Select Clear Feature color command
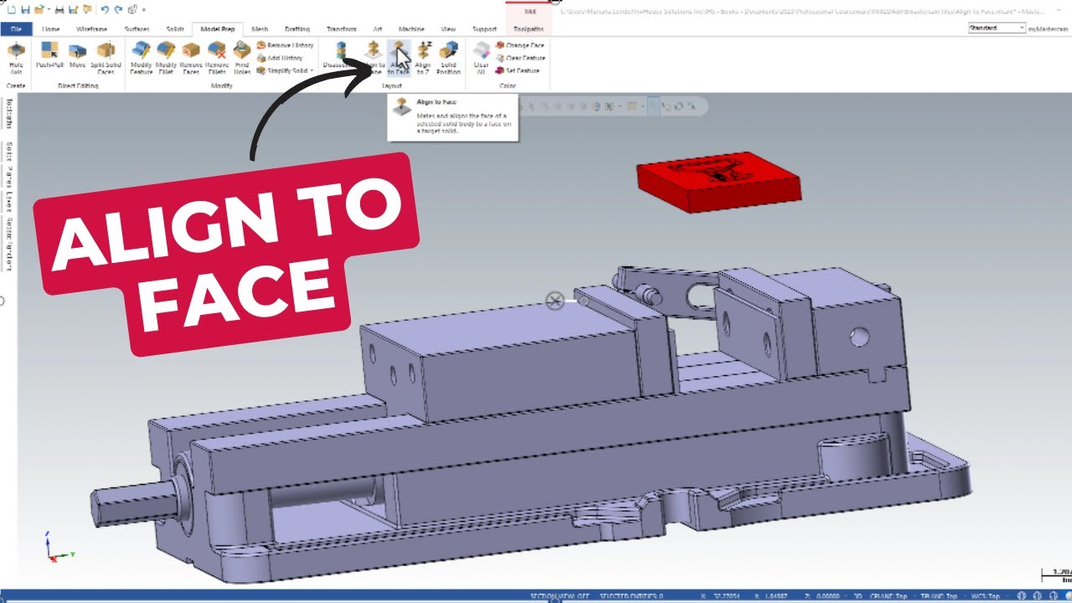1072x603 pixels. click(521, 58)
